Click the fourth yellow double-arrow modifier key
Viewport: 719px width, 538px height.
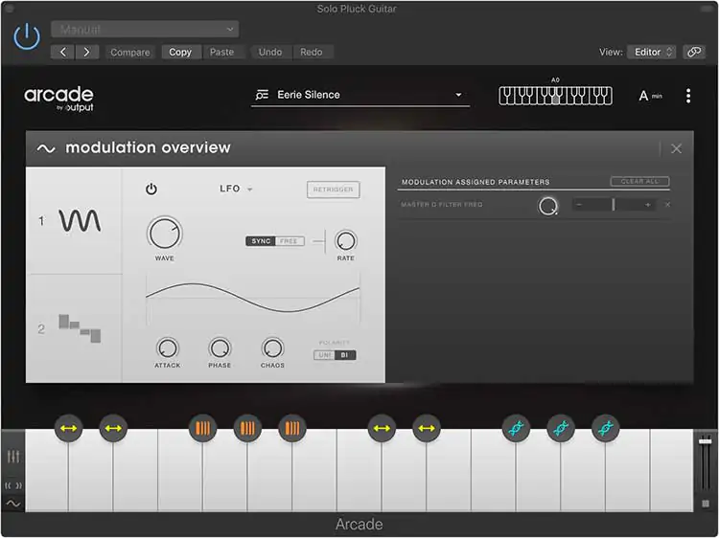pos(427,429)
